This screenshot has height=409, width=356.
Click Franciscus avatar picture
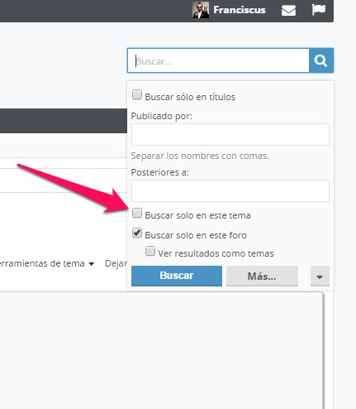(201, 10)
